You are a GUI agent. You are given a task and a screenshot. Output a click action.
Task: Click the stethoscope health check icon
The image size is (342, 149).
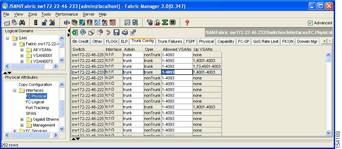pos(149,22)
